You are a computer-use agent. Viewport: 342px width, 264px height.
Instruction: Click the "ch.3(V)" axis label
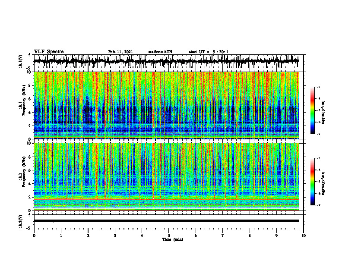tap(21, 221)
